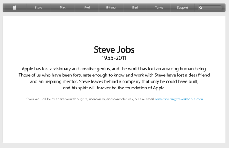Viewport: 229px width, 148px height.
Task: Click the 1955-2011 dates text
Action: [x=114, y=58]
